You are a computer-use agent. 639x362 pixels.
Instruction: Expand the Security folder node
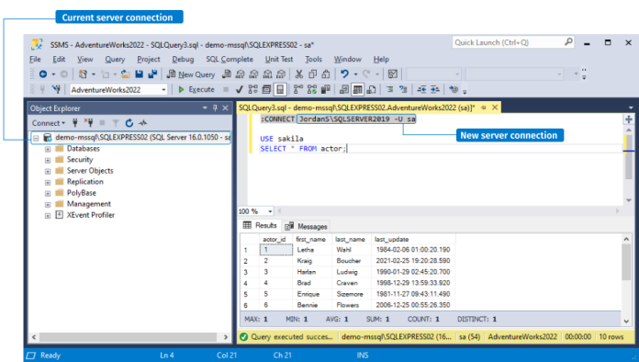[x=48, y=160]
